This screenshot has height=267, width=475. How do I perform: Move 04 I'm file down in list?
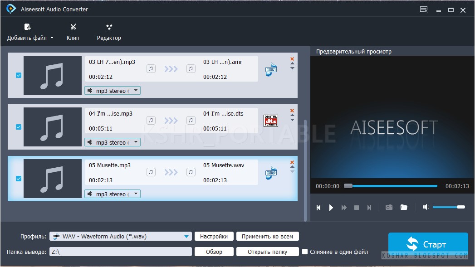292,120
